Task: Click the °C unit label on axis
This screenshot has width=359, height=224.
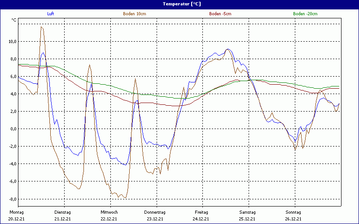Action: click(x=14, y=20)
